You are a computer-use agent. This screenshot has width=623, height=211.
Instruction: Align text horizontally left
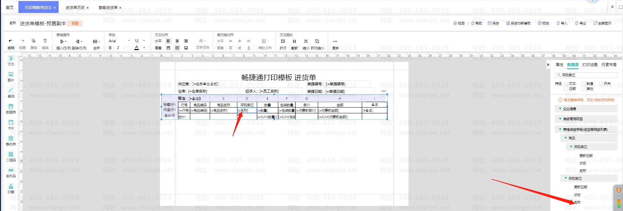point(168,41)
